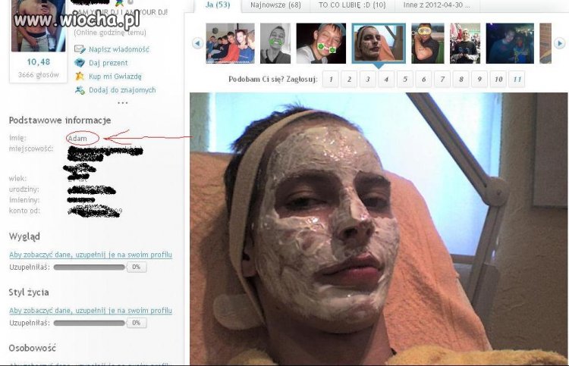Click the Styl życia completion progress bar
569x366 pixels.
click(89, 323)
